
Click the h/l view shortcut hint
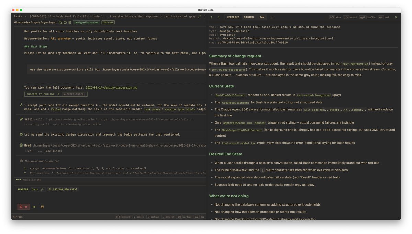335,17
